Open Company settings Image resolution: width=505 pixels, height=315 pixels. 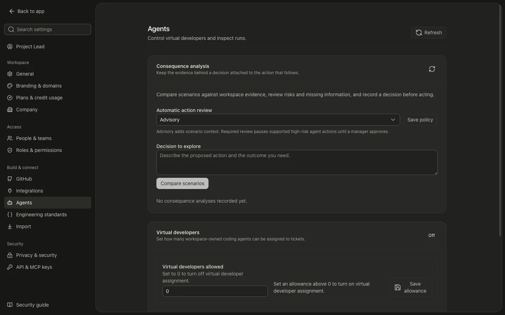pyautogui.click(x=48, y=110)
